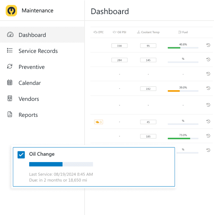Open the Reports document icon
Viewport: 214px width, 215px height.
coord(10,115)
